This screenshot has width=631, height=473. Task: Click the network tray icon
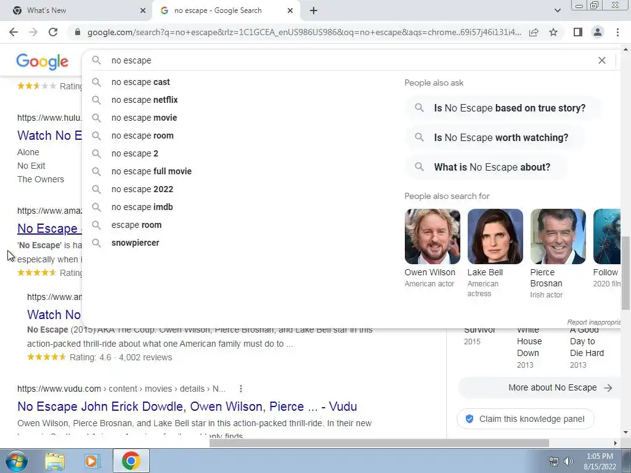click(554, 461)
